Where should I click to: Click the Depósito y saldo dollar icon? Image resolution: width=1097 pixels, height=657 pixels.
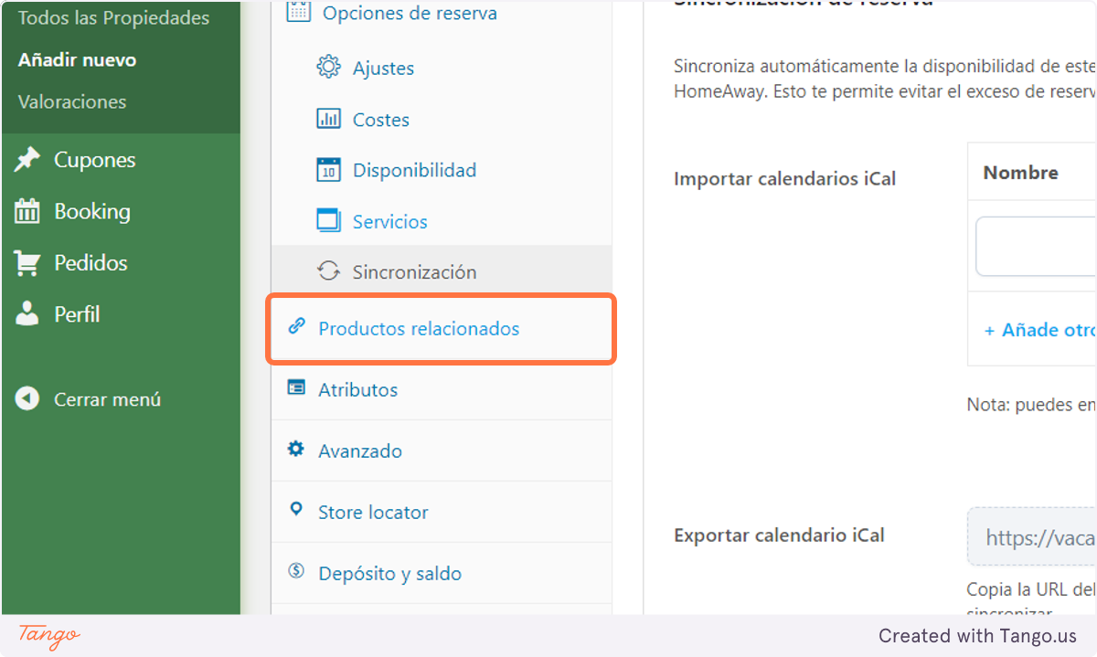point(295,571)
